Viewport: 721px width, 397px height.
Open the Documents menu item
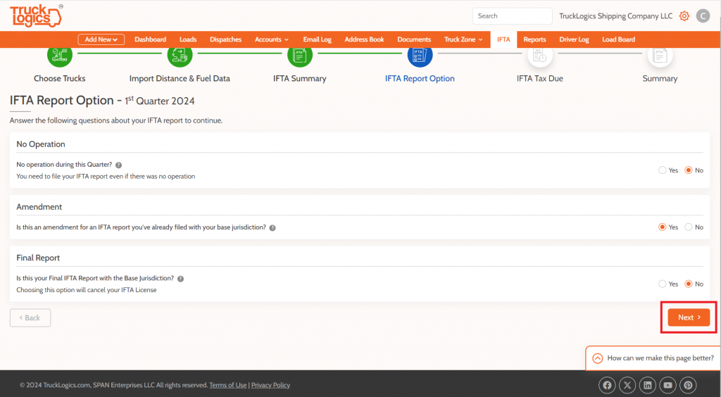(x=414, y=39)
